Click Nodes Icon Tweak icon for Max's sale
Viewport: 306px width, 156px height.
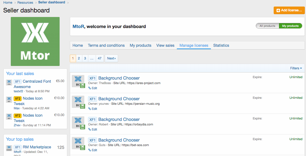(x=9, y=100)
